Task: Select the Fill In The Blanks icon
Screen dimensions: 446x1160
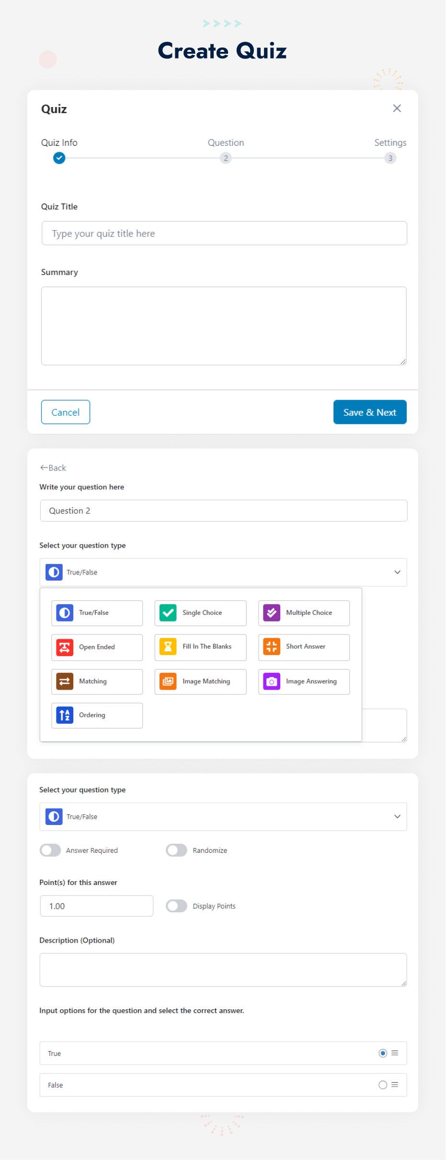Action: click(x=168, y=647)
